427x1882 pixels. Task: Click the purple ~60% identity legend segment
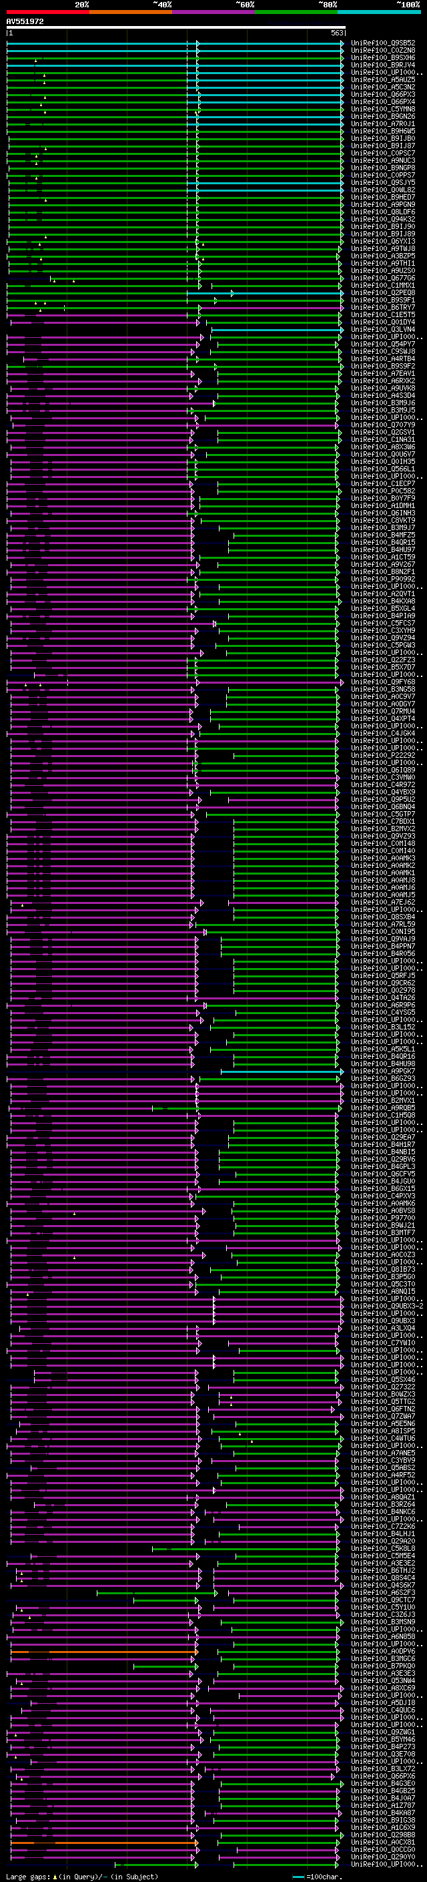pos(214,12)
